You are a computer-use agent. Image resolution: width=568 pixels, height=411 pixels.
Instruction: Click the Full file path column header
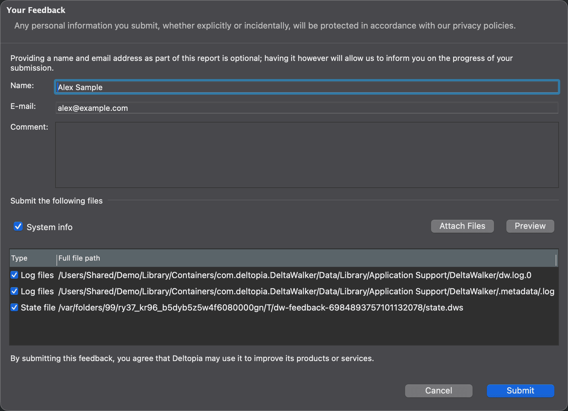[306, 258]
